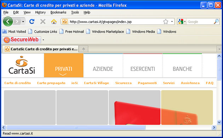Open the Tools menu
This screenshot has width=223, height=138.
click(x=75, y=12)
